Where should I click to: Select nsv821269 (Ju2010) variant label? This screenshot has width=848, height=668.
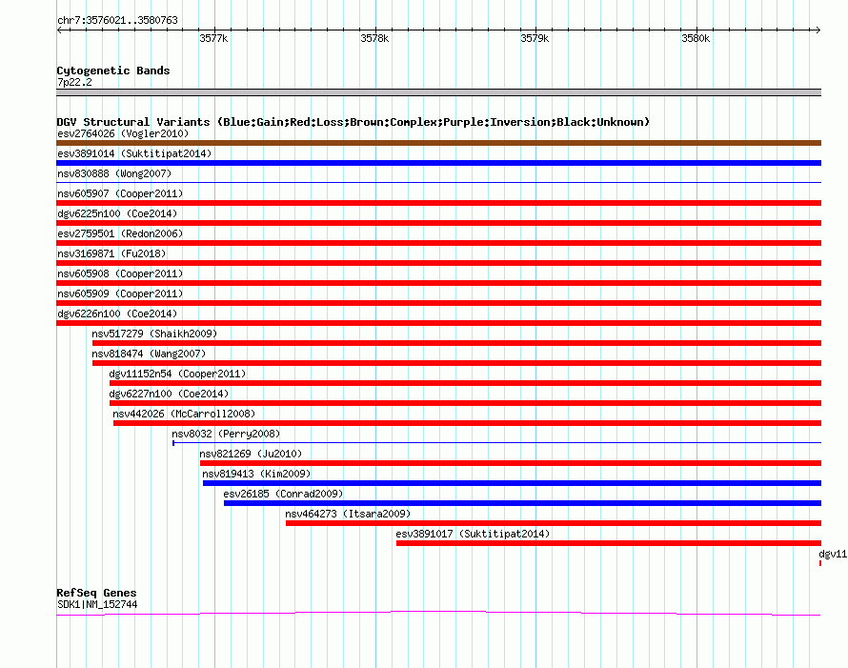[251, 454]
